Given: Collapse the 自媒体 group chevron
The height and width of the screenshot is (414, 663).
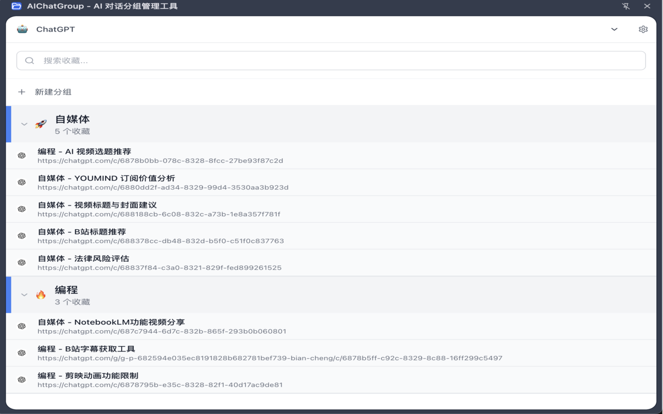Looking at the screenshot, I should click(24, 124).
